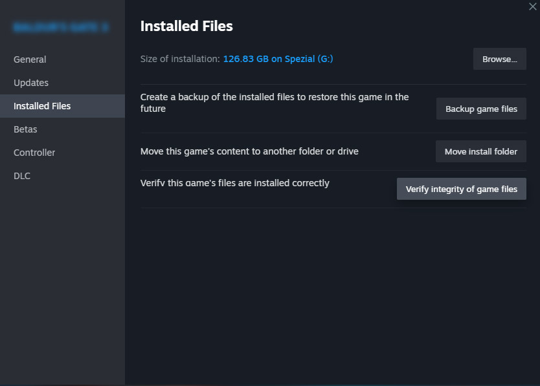Click the Installed Files page heading
Viewport: 540px width, 386px height.
pyautogui.click(x=186, y=26)
